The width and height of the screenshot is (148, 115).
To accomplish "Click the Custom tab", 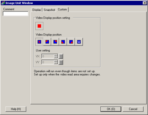I will pyautogui.click(x=62, y=10).
